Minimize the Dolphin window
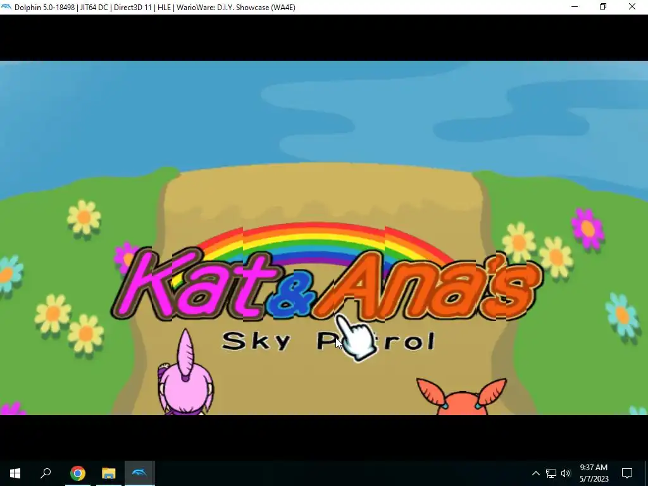 tap(575, 7)
